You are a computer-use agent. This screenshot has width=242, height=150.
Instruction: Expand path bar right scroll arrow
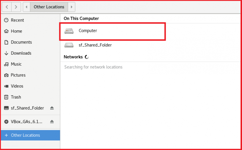(x=72, y=7)
